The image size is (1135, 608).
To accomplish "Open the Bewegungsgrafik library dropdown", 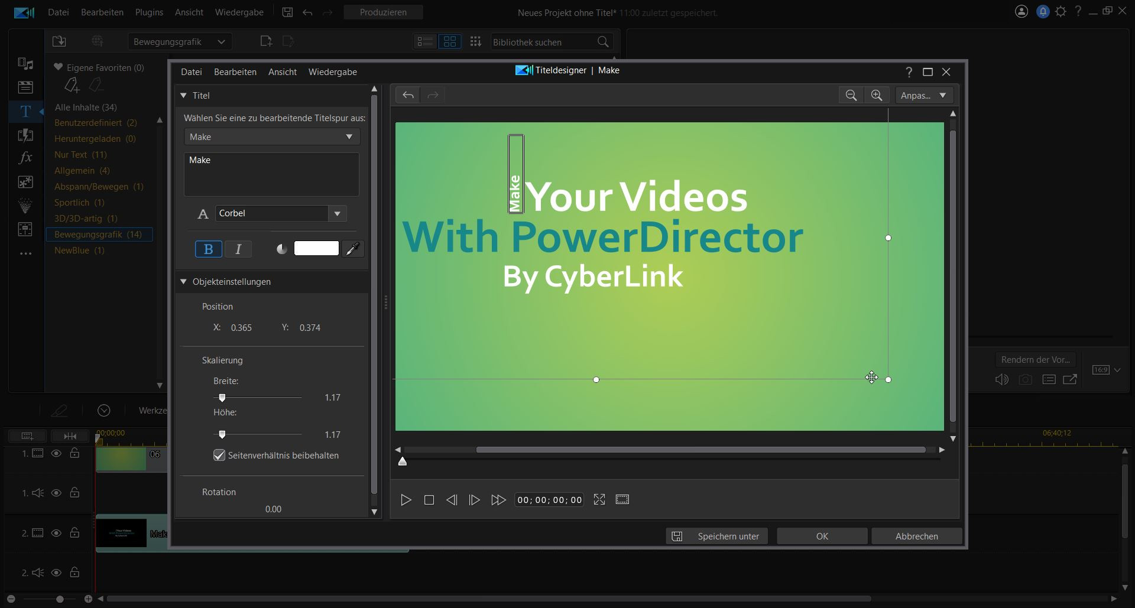I will tap(180, 42).
